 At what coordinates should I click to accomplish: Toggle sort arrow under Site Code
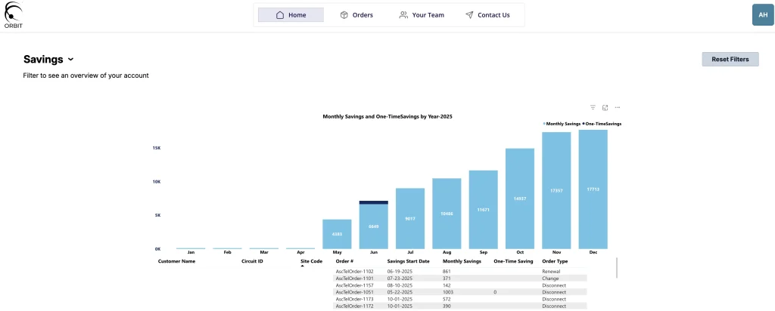point(301,266)
